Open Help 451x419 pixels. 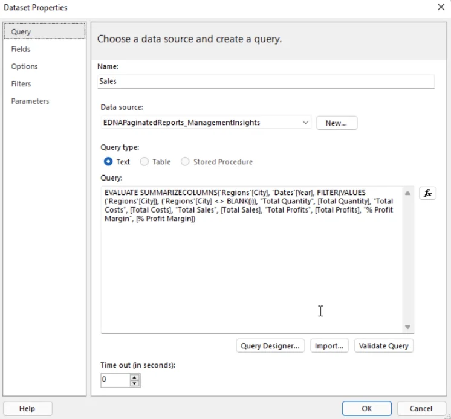[28, 408]
